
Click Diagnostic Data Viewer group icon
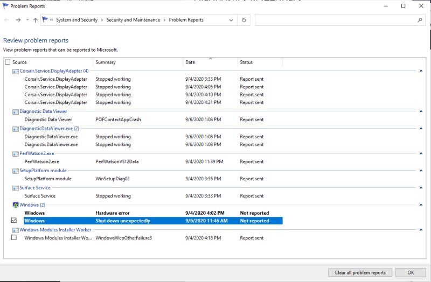(x=16, y=111)
